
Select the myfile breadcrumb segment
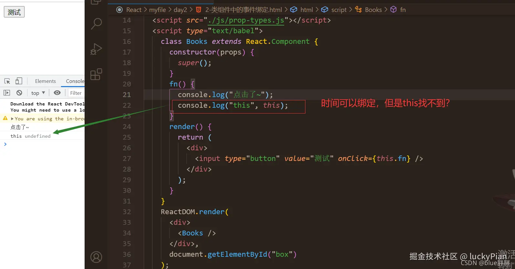point(157,10)
